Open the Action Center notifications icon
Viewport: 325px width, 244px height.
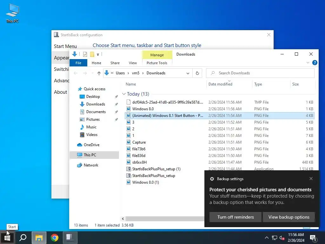point(313,238)
